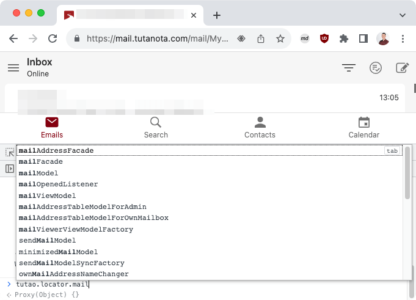Toggle multi-select mode with the checklist icon

click(376, 68)
